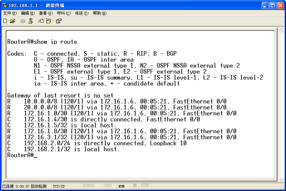Click the 'Gateway of last resort' line
The height and width of the screenshot is (191, 286).
pyautogui.click(x=60, y=95)
